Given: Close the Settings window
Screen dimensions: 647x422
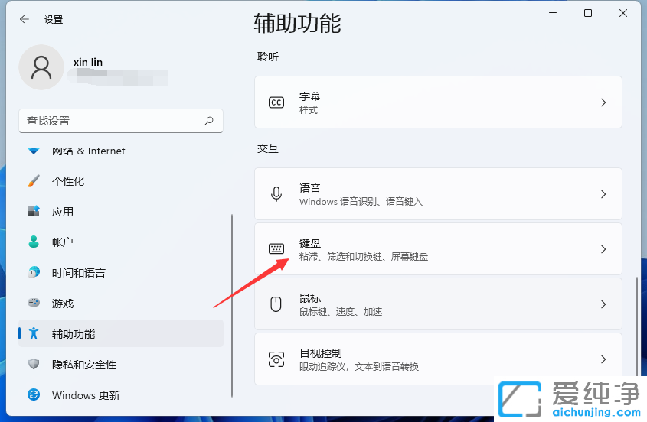Looking at the screenshot, I should [623, 13].
